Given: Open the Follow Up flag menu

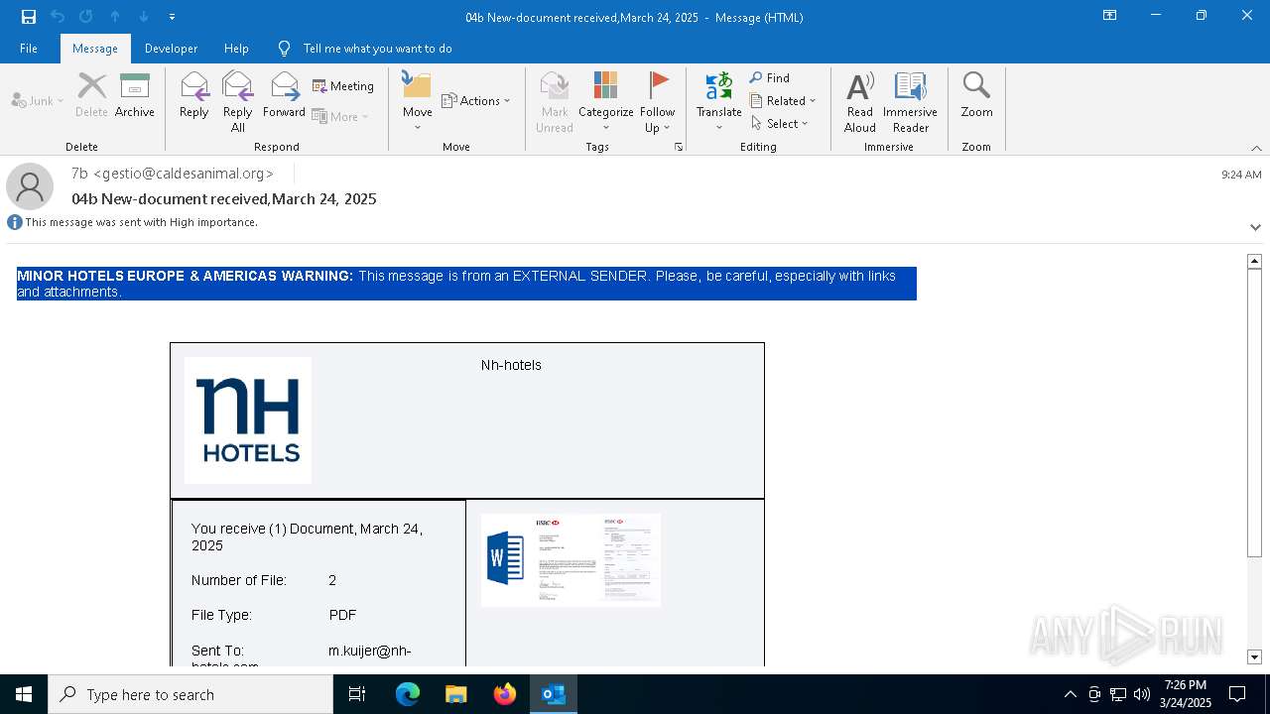Looking at the screenshot, I should (657, 101).
